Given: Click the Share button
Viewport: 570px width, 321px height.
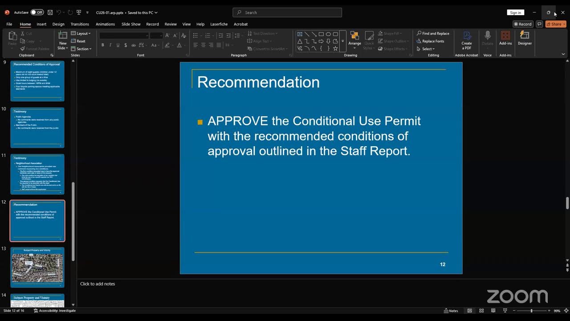Looking at the screenshot, I should [x=556, y=24].
